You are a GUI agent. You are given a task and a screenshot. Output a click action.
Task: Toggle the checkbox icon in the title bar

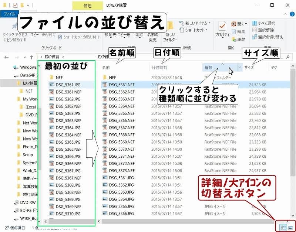tap(14, 5)
